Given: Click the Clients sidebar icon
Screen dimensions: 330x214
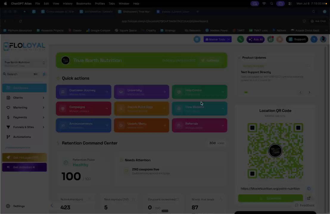Looking at the screenshot, I should tap(8, 98).
